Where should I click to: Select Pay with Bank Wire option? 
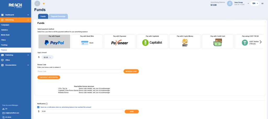coord(87,42)
